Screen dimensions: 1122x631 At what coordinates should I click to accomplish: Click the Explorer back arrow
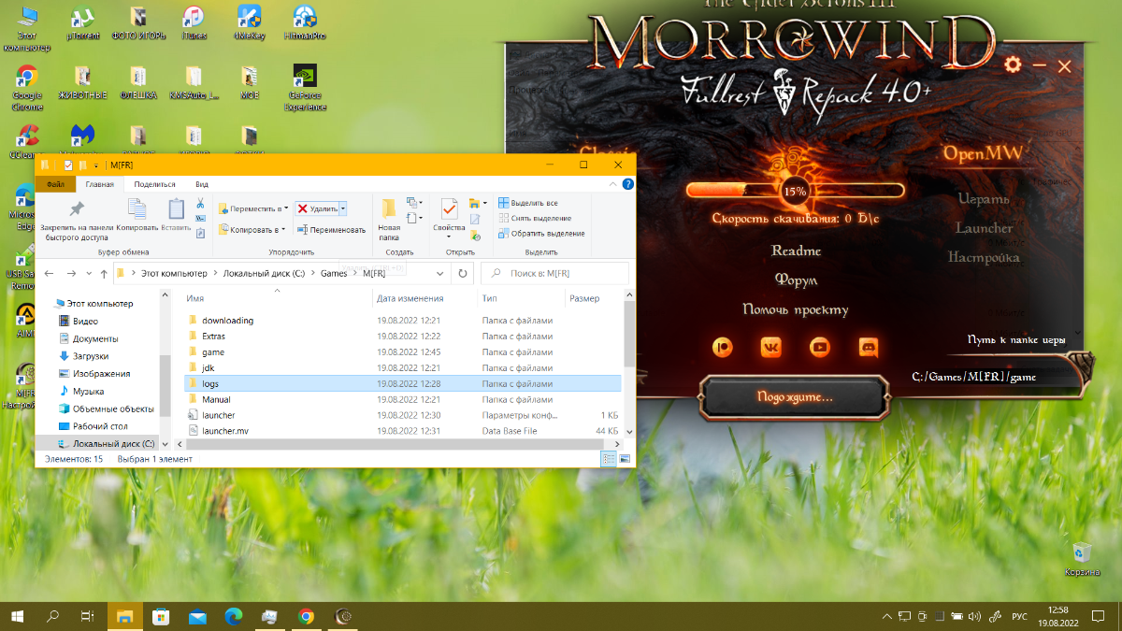click(49, 274)
